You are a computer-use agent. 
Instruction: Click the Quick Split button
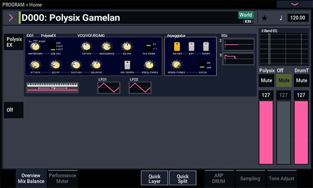point(183,178)
